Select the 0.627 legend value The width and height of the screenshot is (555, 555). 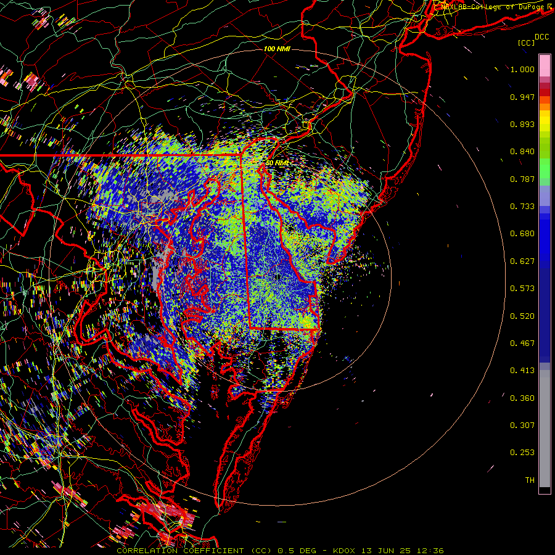tap(522, 261)
